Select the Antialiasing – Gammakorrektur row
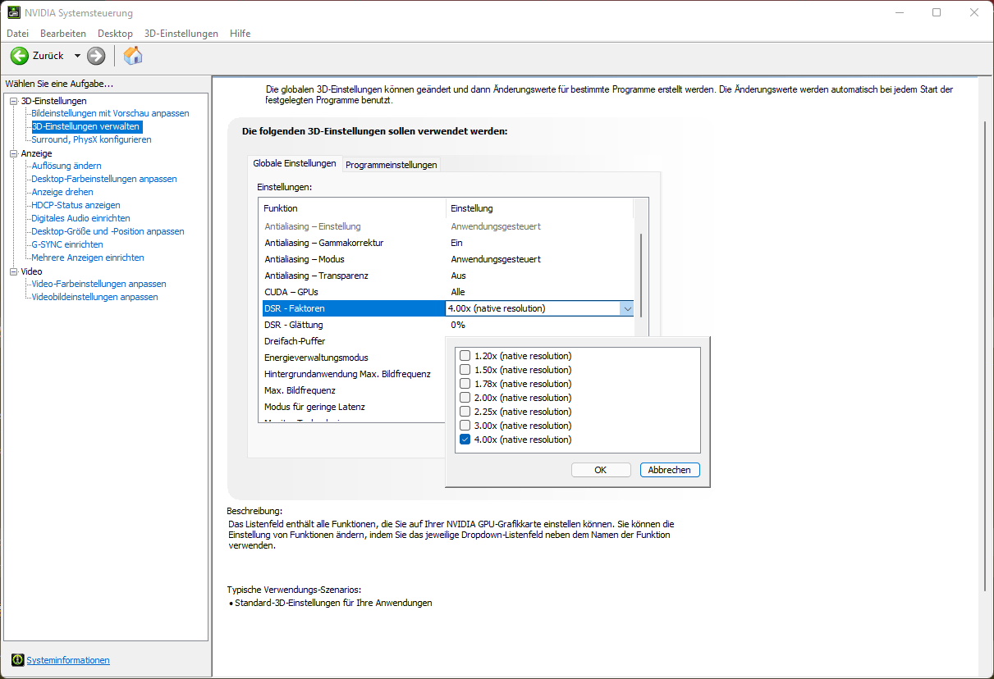Viewport: 994px width, 679px height. [448, 243]
